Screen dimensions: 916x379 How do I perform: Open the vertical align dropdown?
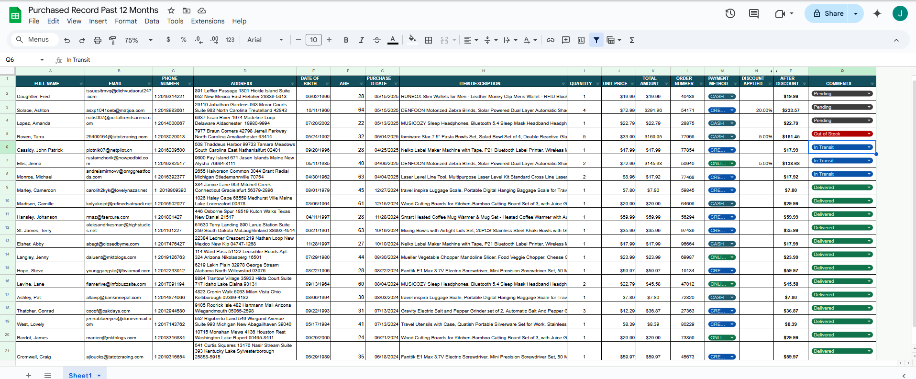tap(491, 40)
